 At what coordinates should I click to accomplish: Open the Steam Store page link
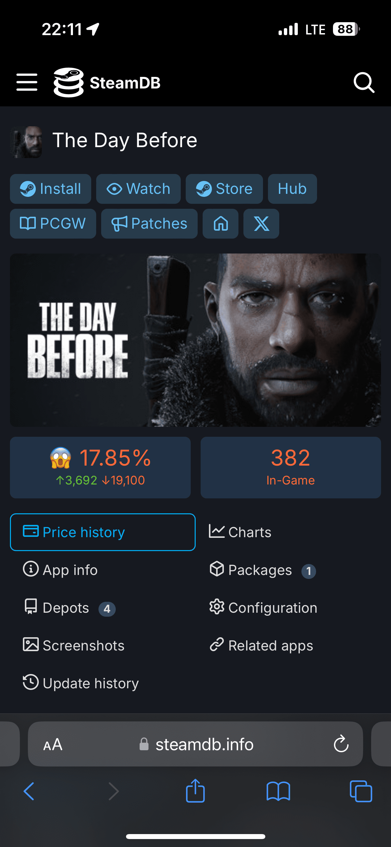click(224, 189)
